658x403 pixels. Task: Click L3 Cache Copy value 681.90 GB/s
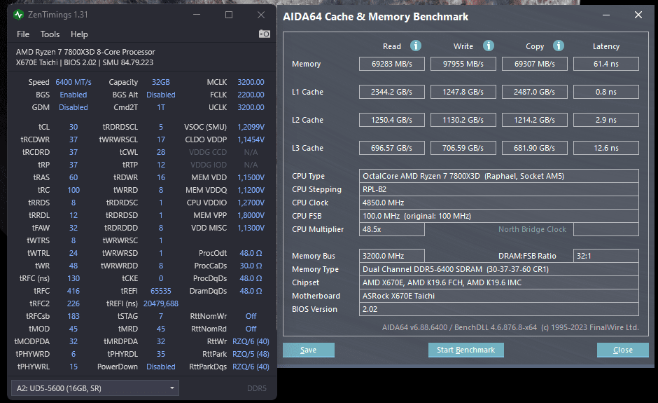pos(535,148)
